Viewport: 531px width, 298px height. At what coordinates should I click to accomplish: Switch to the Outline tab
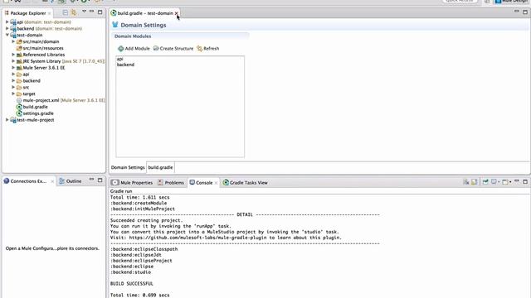(x=70, y=181)
